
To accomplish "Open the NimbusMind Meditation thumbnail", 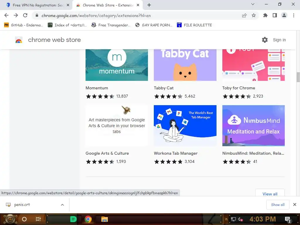I will [253, 125].
